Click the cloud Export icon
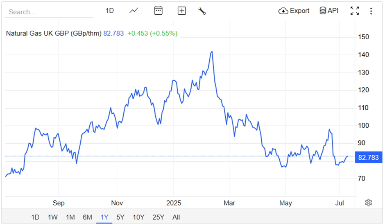Screen dimensions: 385x224 283,11
